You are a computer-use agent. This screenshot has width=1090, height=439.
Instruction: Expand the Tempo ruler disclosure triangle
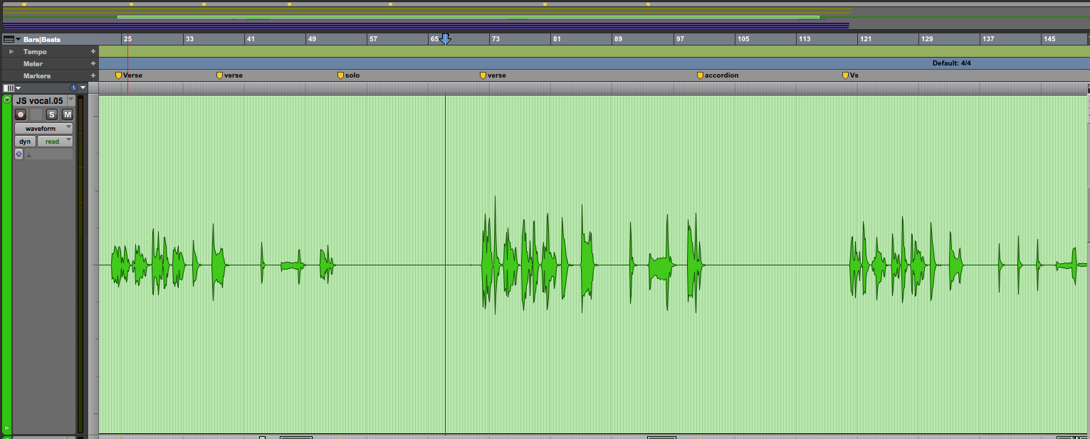pos(11,52)
